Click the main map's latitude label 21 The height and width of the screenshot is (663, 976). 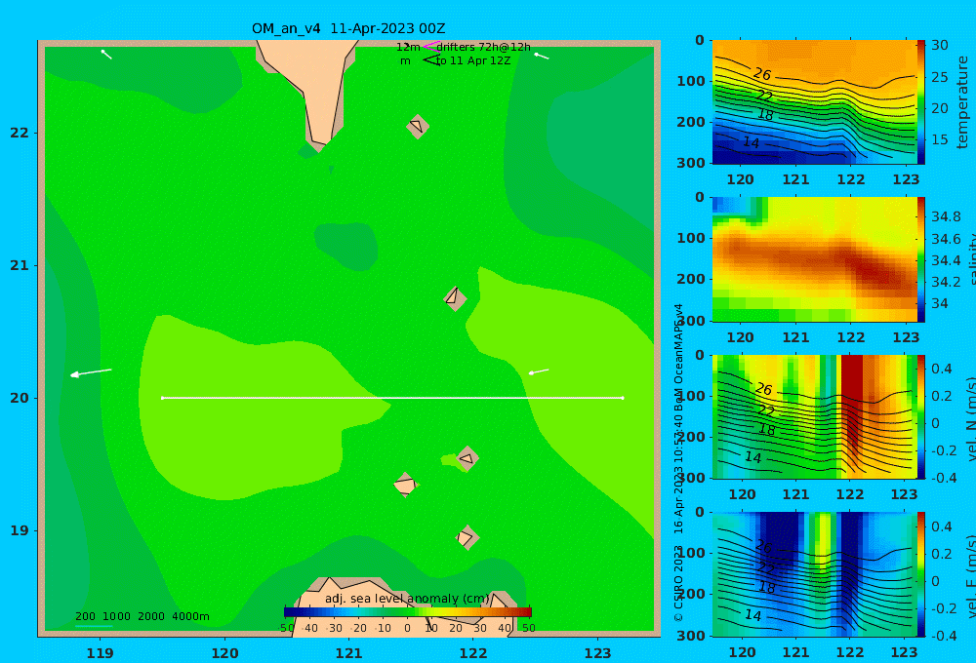tap(20, 265)
